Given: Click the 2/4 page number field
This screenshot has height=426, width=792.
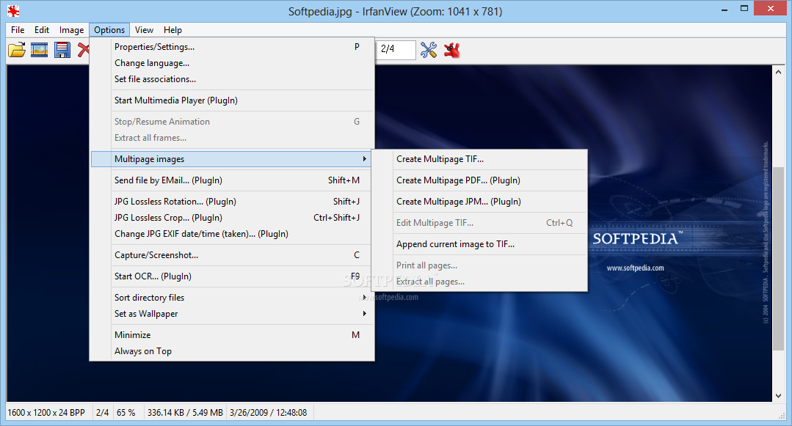Looking at the screenshot, I should (x=396, y=49).
